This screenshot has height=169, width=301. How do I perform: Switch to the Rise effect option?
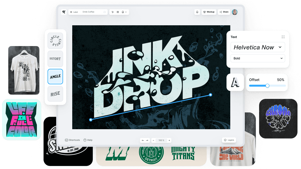(55, 94)
